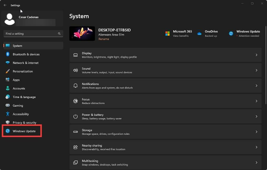267x170 pixels.
Task: Click the Display monitor icon
Action: (x=75, y=55)
